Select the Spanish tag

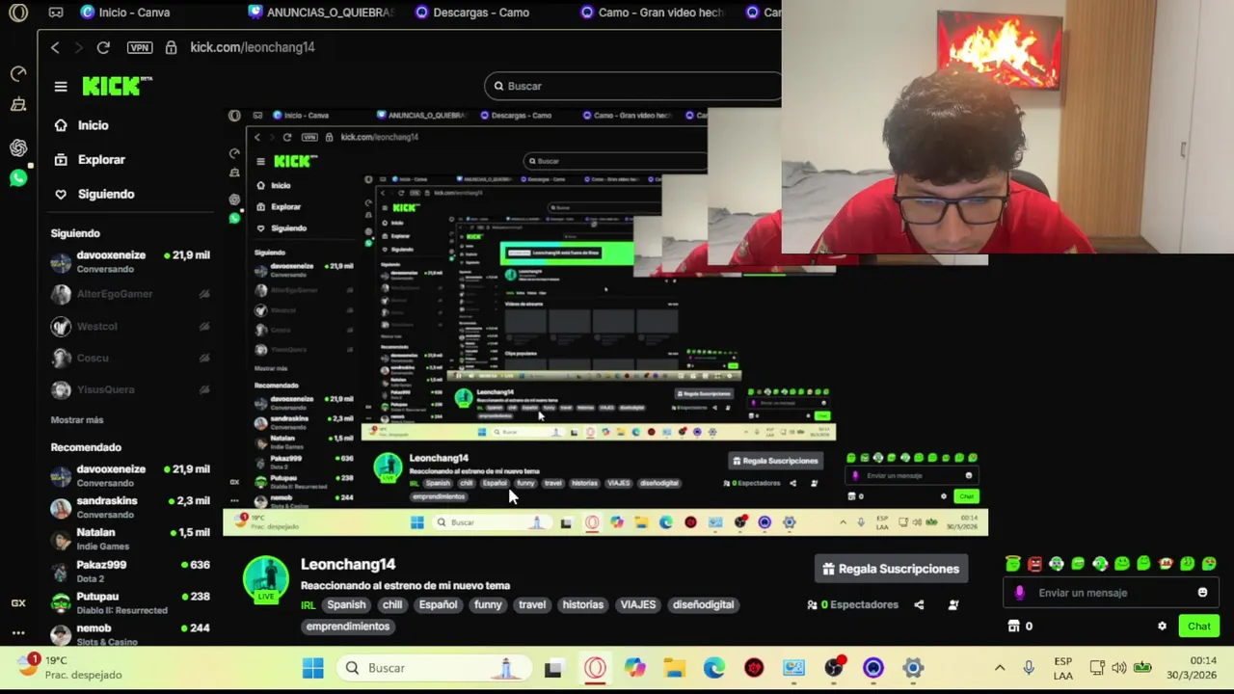tap(346, 605)
